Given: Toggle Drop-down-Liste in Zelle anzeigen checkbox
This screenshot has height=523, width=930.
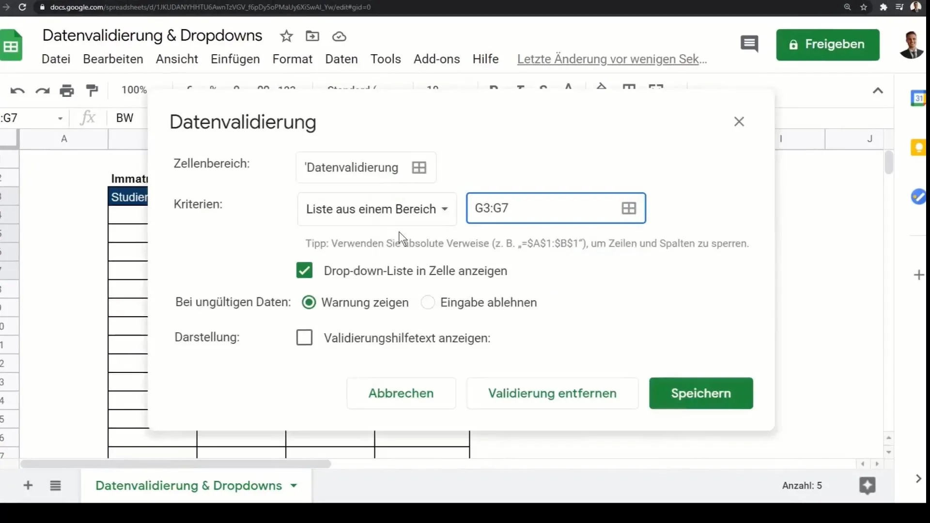Looking at the screenshot, I should tap(304, 270).
